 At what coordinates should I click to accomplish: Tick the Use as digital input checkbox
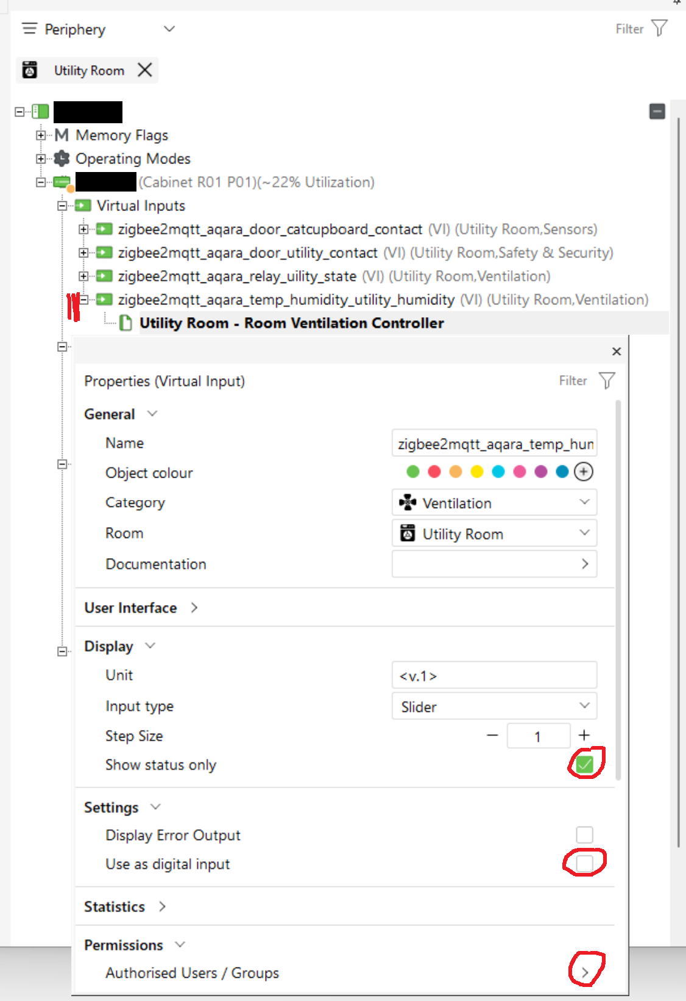point(584,863)
